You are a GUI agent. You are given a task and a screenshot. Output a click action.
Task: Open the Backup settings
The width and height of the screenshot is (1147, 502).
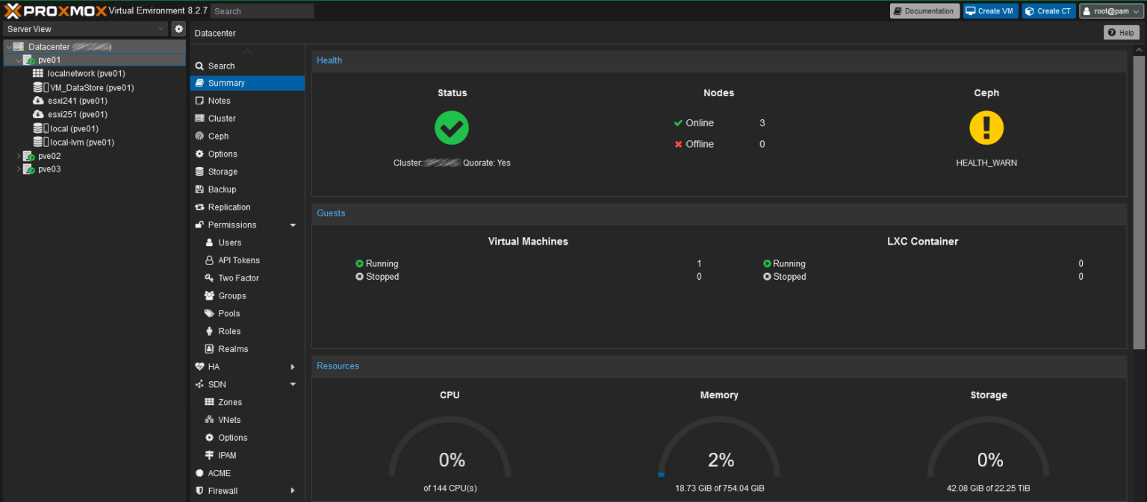click(x=220, y=189)
